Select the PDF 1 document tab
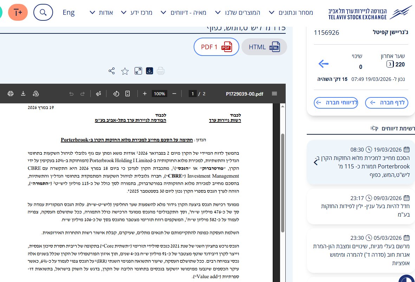Screen dimensions: 415x282 point(216,47)
